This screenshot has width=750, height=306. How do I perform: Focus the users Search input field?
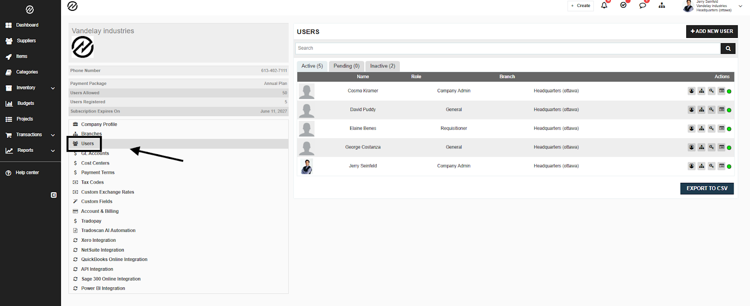pos(508,48)
